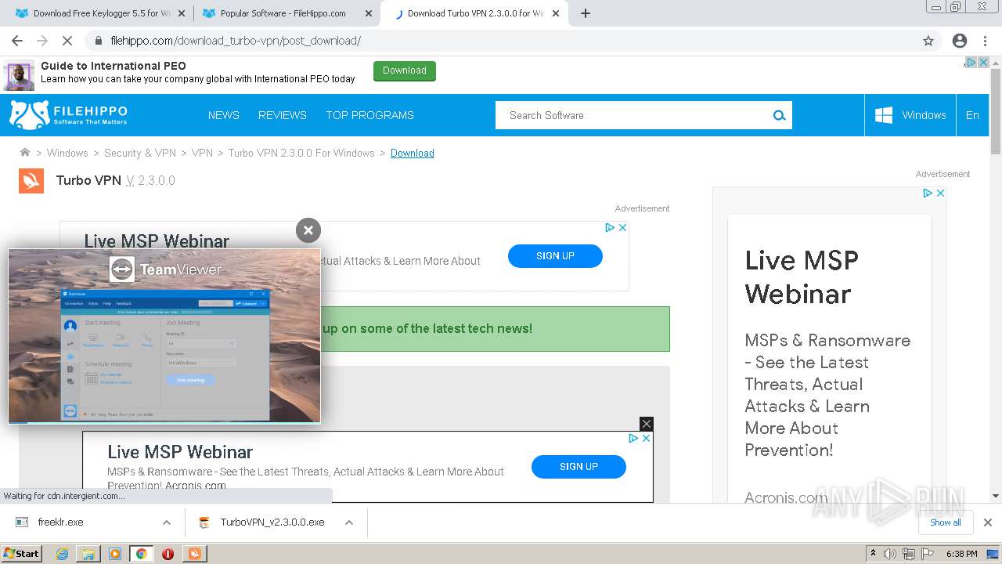The image size is (1002, 564).
Task: Click the search magnifier icon
Action: click(x=779, y=115)
